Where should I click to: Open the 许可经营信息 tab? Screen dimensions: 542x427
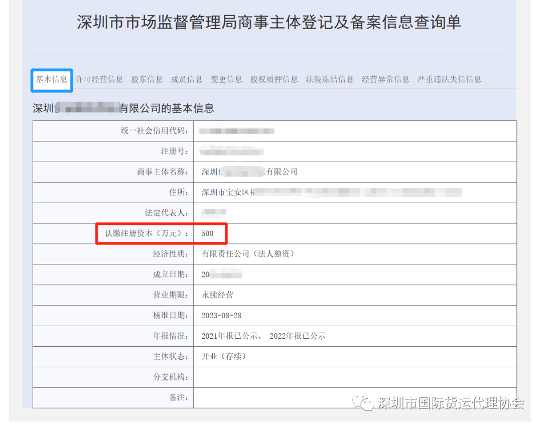click(x=99, y=79)
